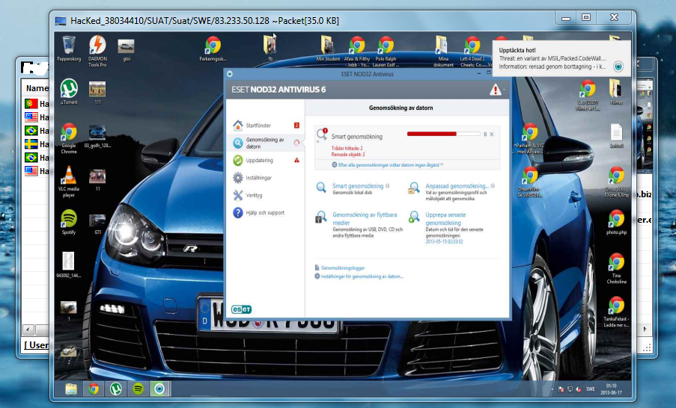Viewport: 676px width, 408px height.
Task: Cancel the running scan with the X
Action: (x=492, y=135)
